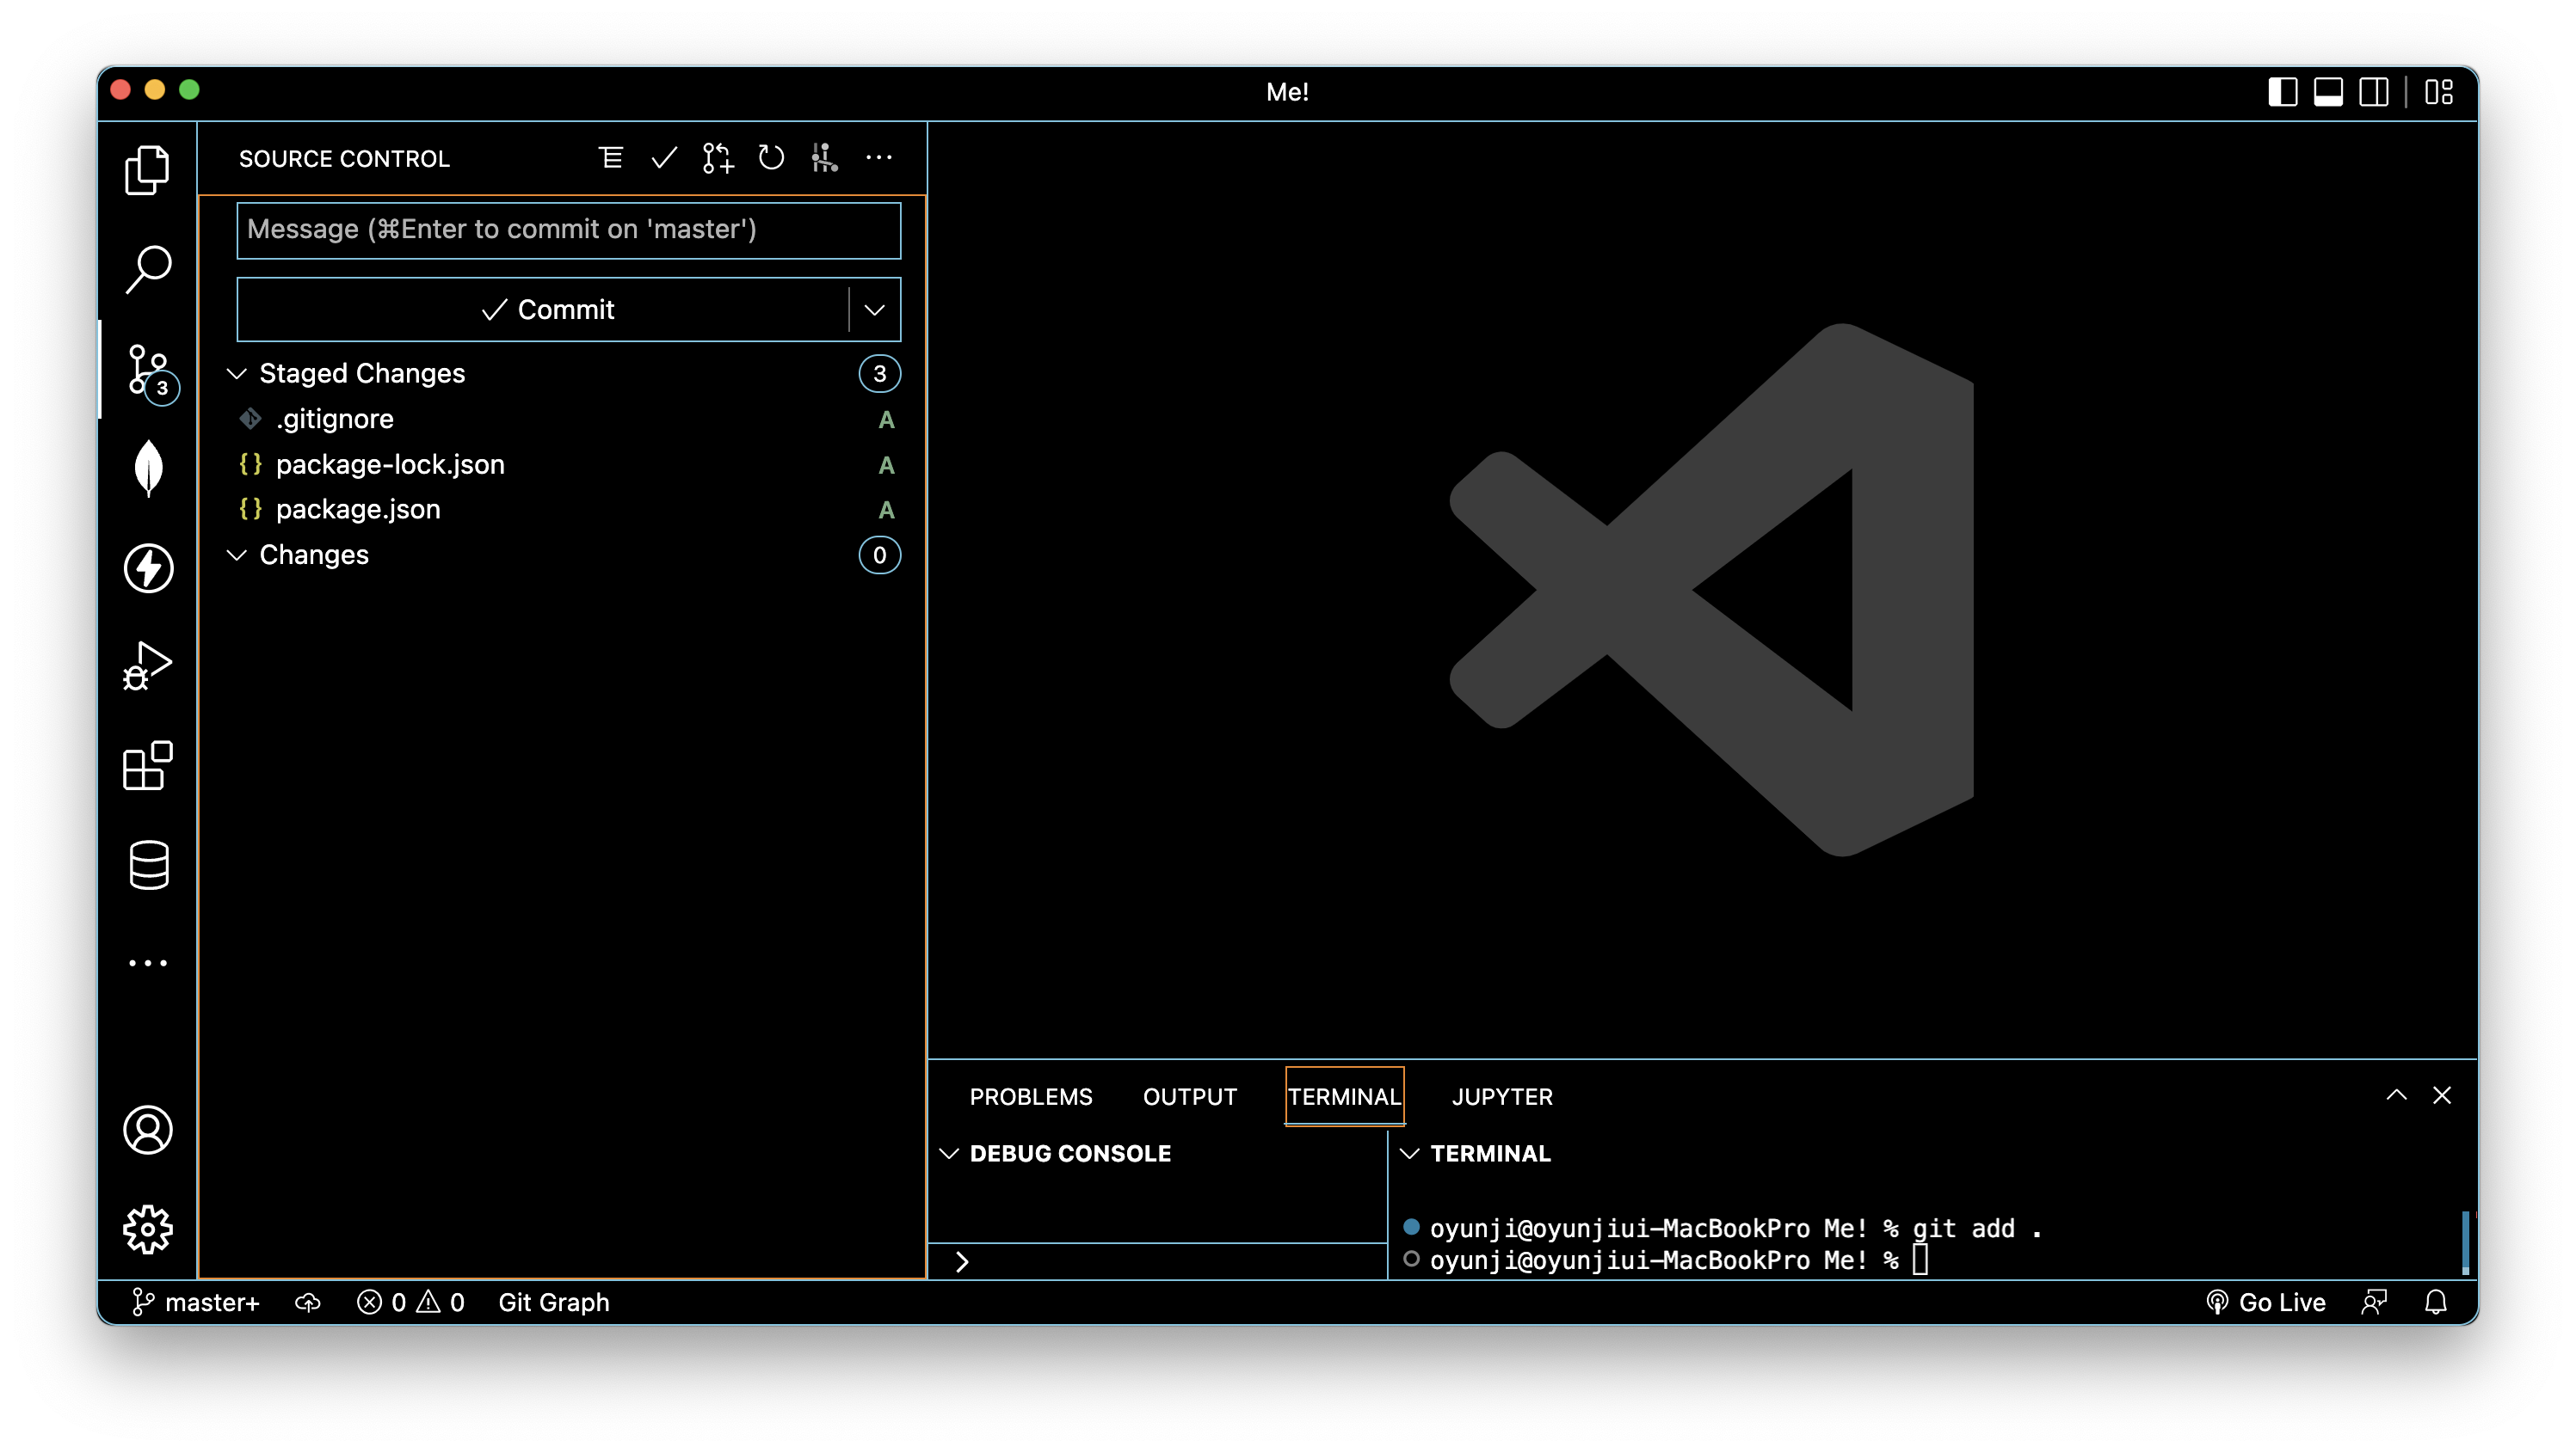Open the Search view icon
Image resolution: width=2576 pixels, height=1453 pixels.
(148, 269)
